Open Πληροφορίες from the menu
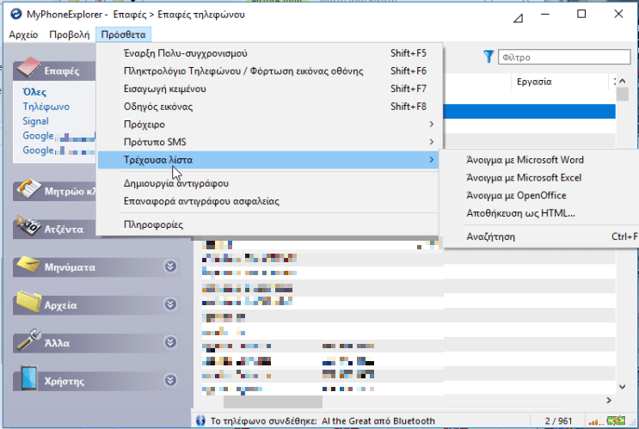Screen dimensions: 639x429 point(268,224)
